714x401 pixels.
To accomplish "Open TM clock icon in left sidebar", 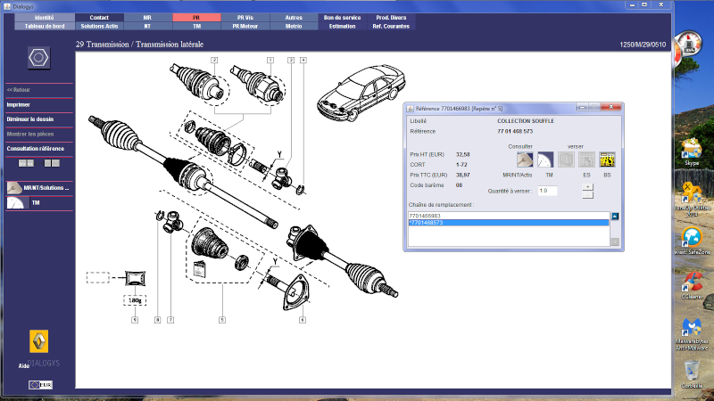I will (x=15, y=203).
